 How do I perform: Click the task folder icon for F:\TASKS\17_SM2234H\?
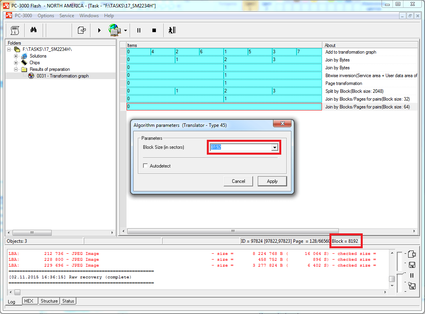pos(17,49)
